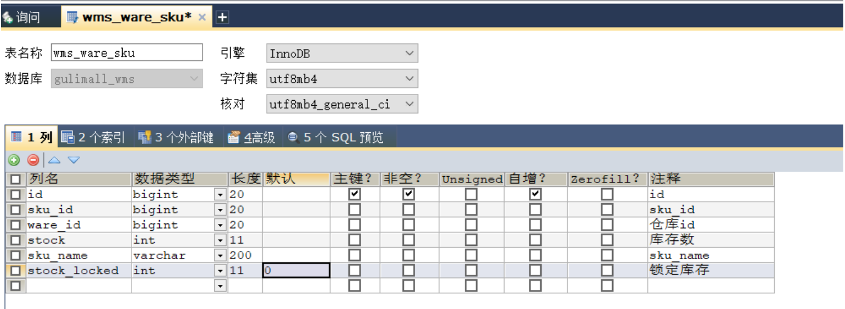Open data type dropdown for sku_id row

(220, 210)
